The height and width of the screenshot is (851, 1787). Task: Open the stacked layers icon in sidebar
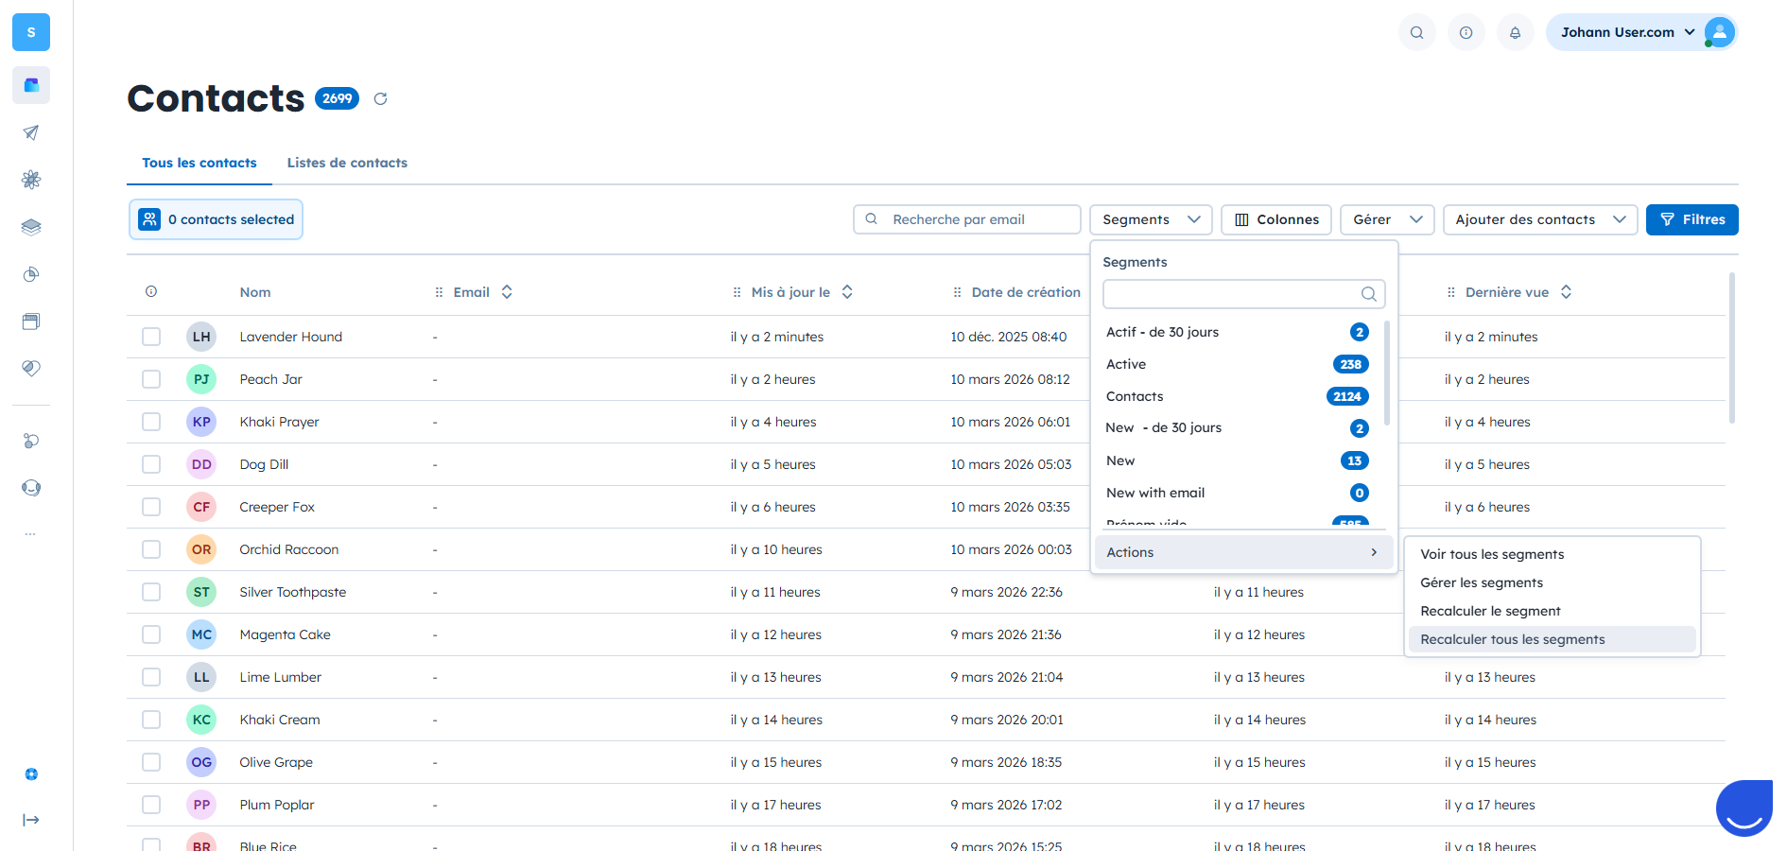click(31, 227)
